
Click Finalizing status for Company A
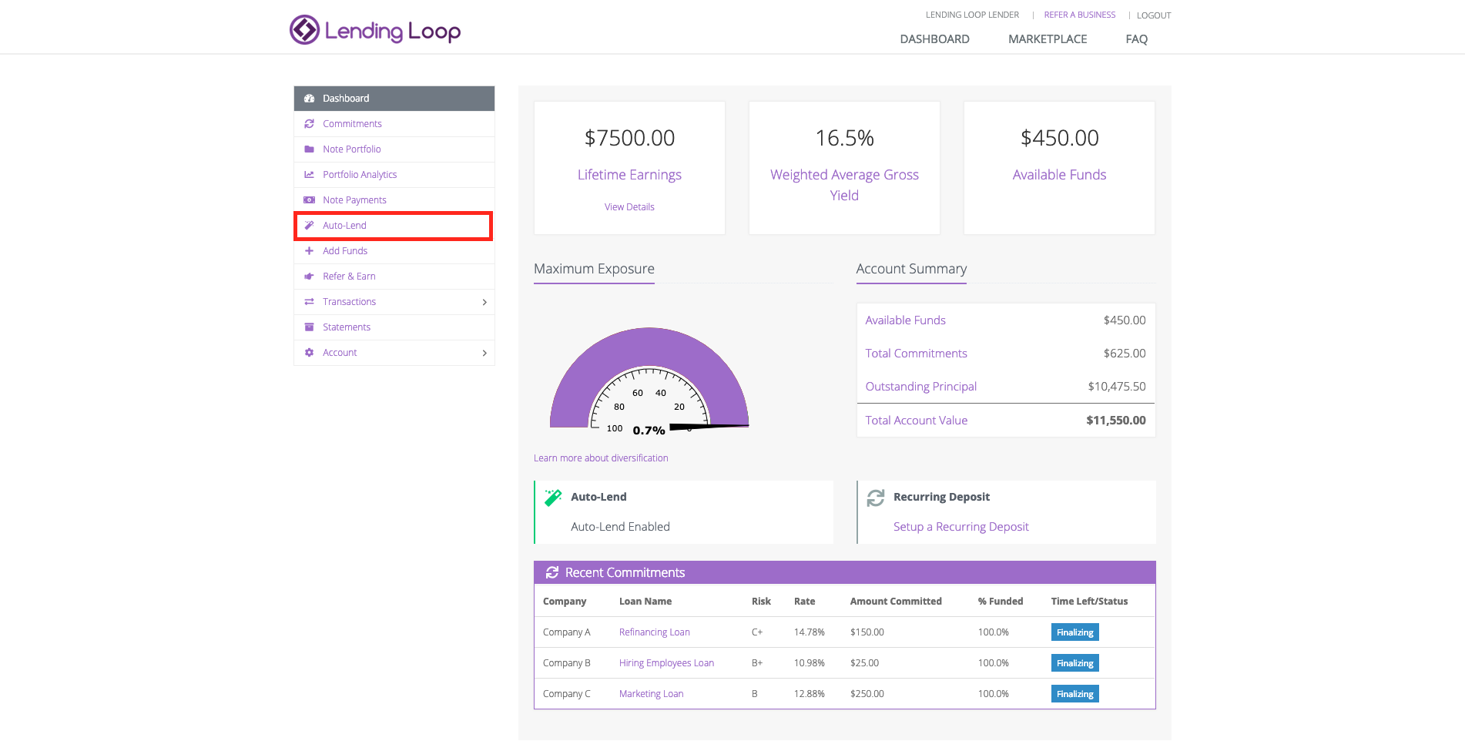point(1075,632)
